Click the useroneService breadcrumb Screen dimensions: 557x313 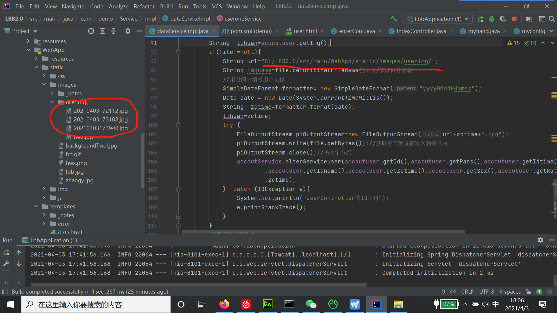243,19
